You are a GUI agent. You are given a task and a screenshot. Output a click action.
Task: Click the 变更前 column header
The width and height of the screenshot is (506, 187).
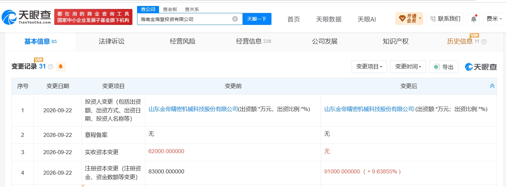[x=233, y=86]
